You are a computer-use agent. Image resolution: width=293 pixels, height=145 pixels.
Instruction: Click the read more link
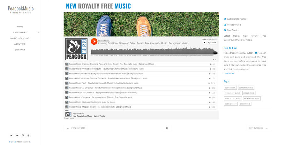[229, 73]
